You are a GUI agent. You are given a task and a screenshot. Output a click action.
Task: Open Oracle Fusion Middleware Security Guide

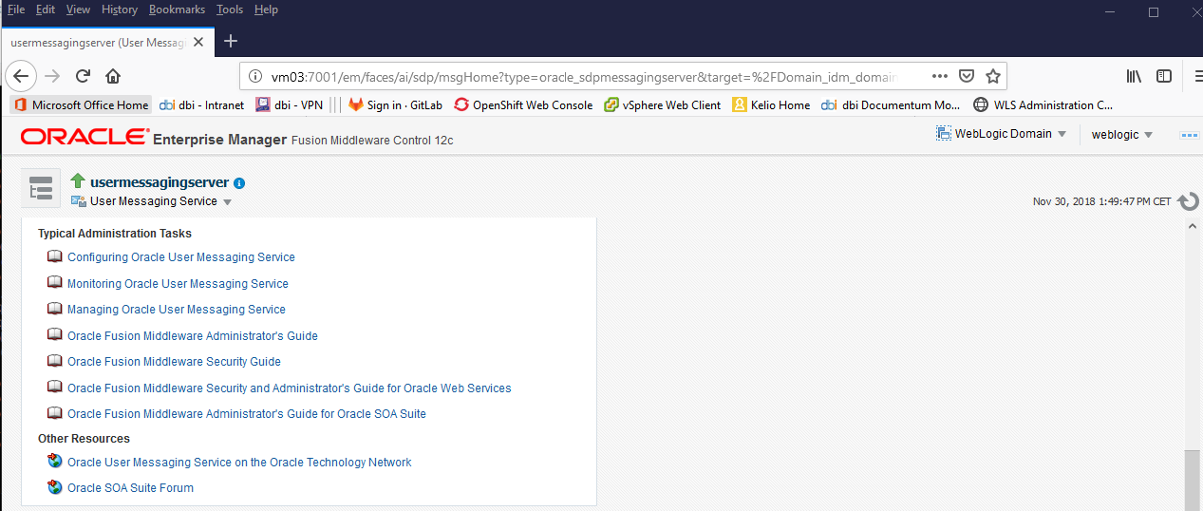pyautogui.click(x=174, y=362)
